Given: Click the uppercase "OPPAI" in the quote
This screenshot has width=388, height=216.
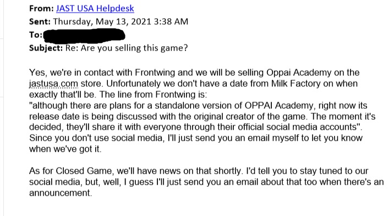Looking at the screenshot, I should (258, 106).
